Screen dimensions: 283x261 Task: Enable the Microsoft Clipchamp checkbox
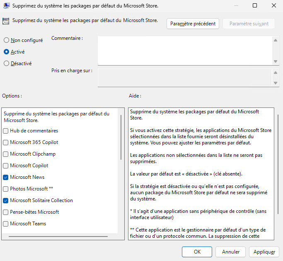[x=6, y=154]
